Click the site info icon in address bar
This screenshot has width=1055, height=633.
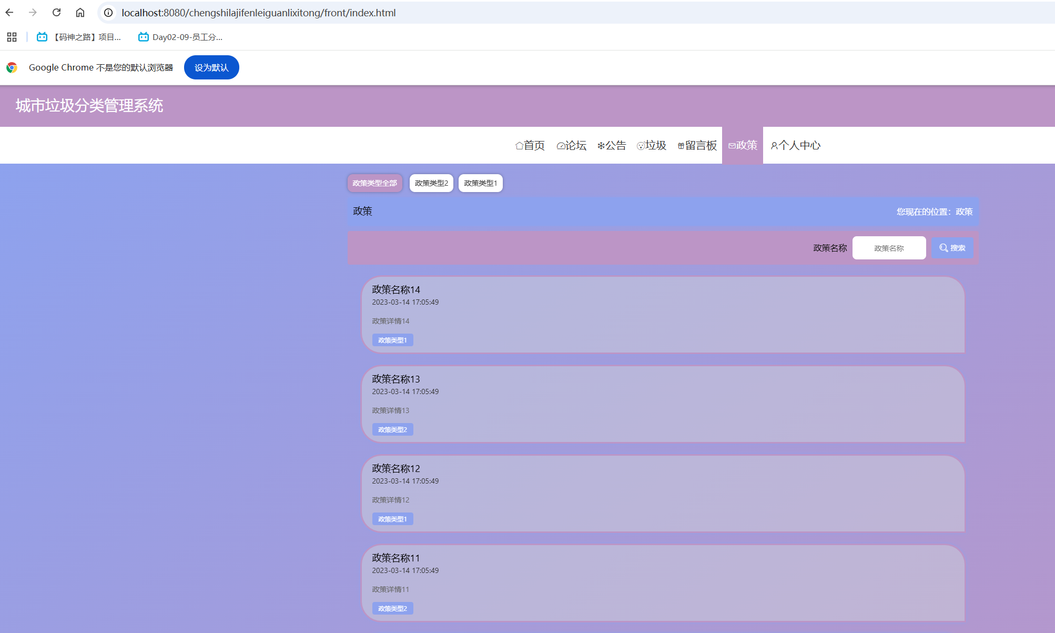click(108, 13)
